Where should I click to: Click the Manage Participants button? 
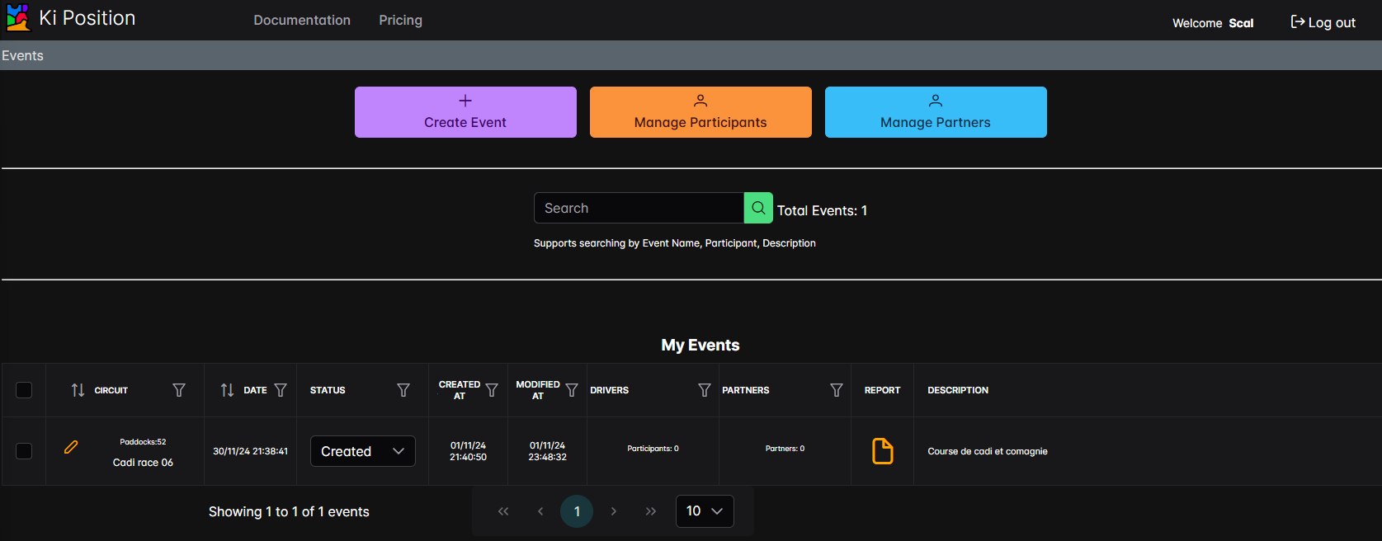(700, 112)
